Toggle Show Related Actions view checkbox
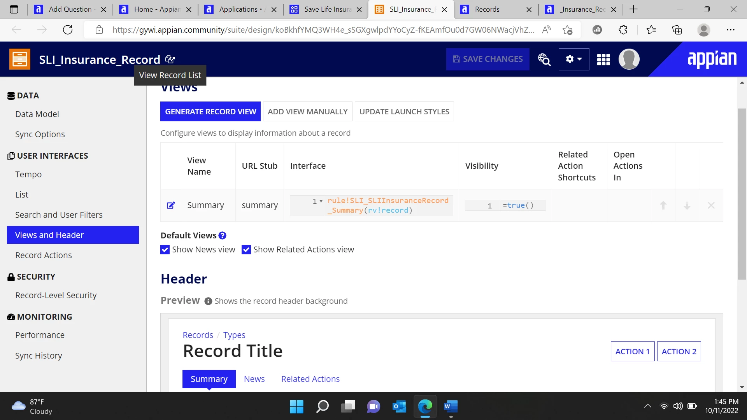Viewport: 747px width, 420px height. (x=246, y=250)
